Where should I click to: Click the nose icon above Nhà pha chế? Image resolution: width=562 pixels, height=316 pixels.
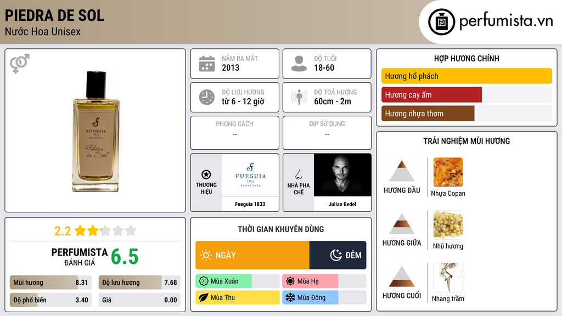[298, 174]
